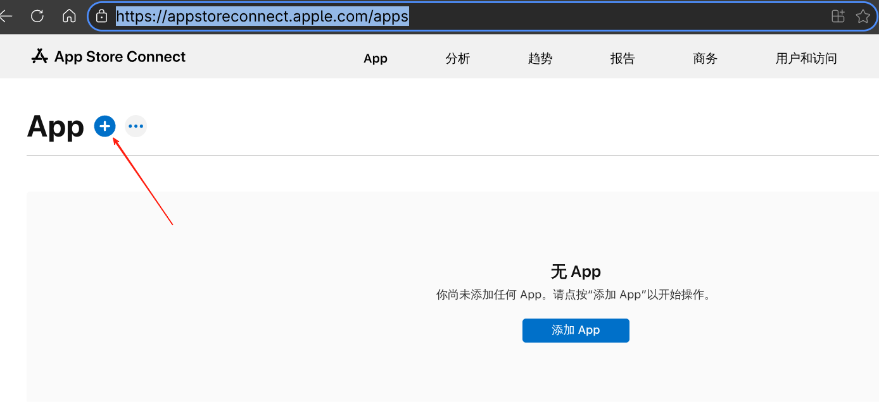Bookmark this page with the star icon
The width and height of the screenshot is (879, 402).
pos(863,16)
